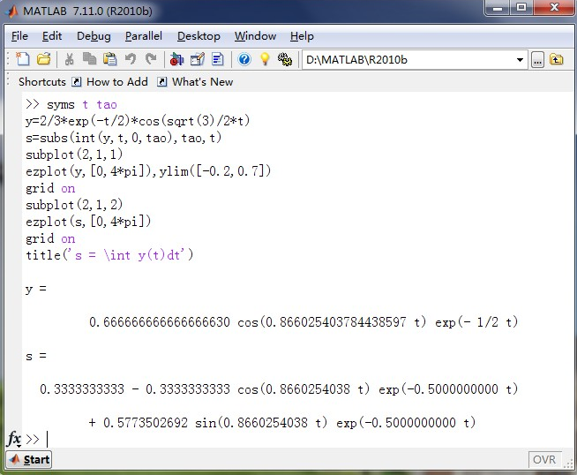Click the MATLAB logo in title bar
577x475 pixels.
[x=11, y=11]
